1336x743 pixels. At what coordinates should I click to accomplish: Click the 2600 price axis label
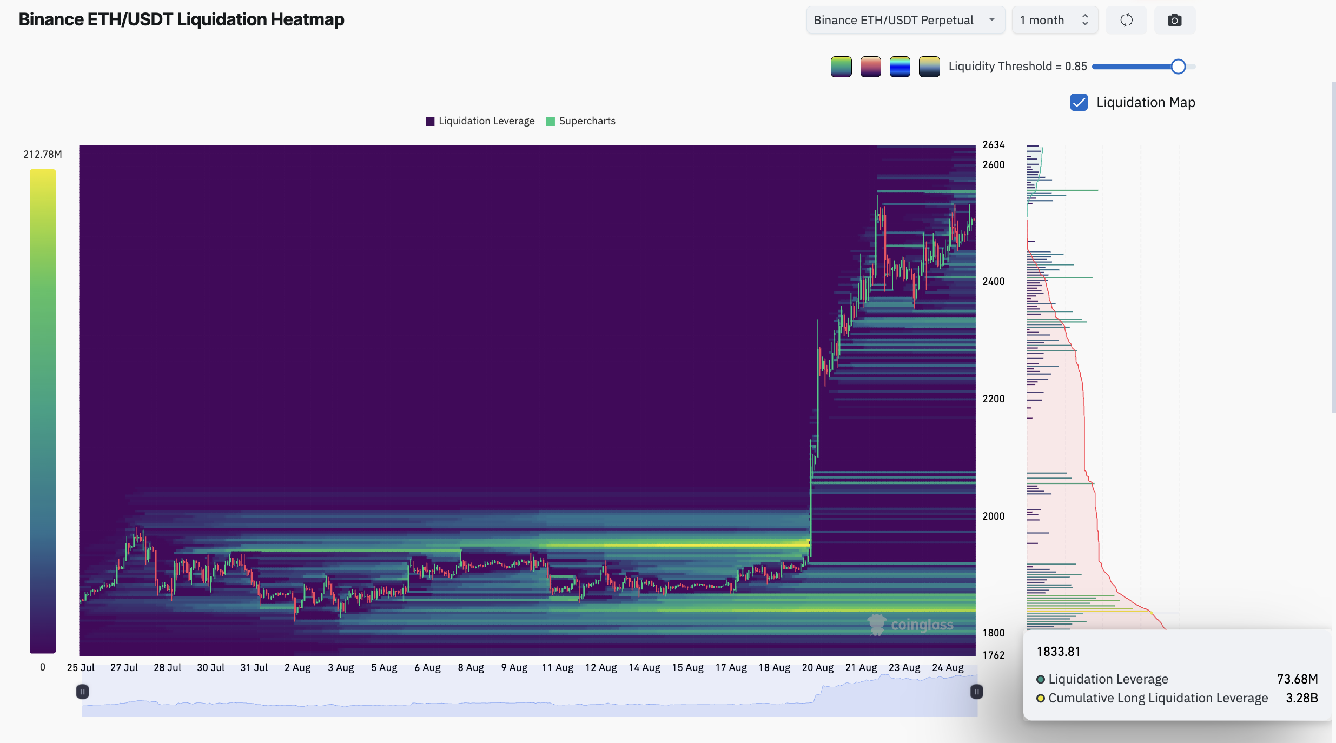(x=994, y=165)
